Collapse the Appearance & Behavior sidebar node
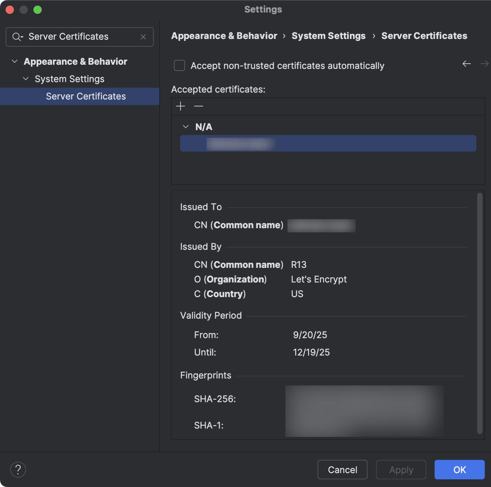The width and height of the screenshot is (491, 487). 14,61
